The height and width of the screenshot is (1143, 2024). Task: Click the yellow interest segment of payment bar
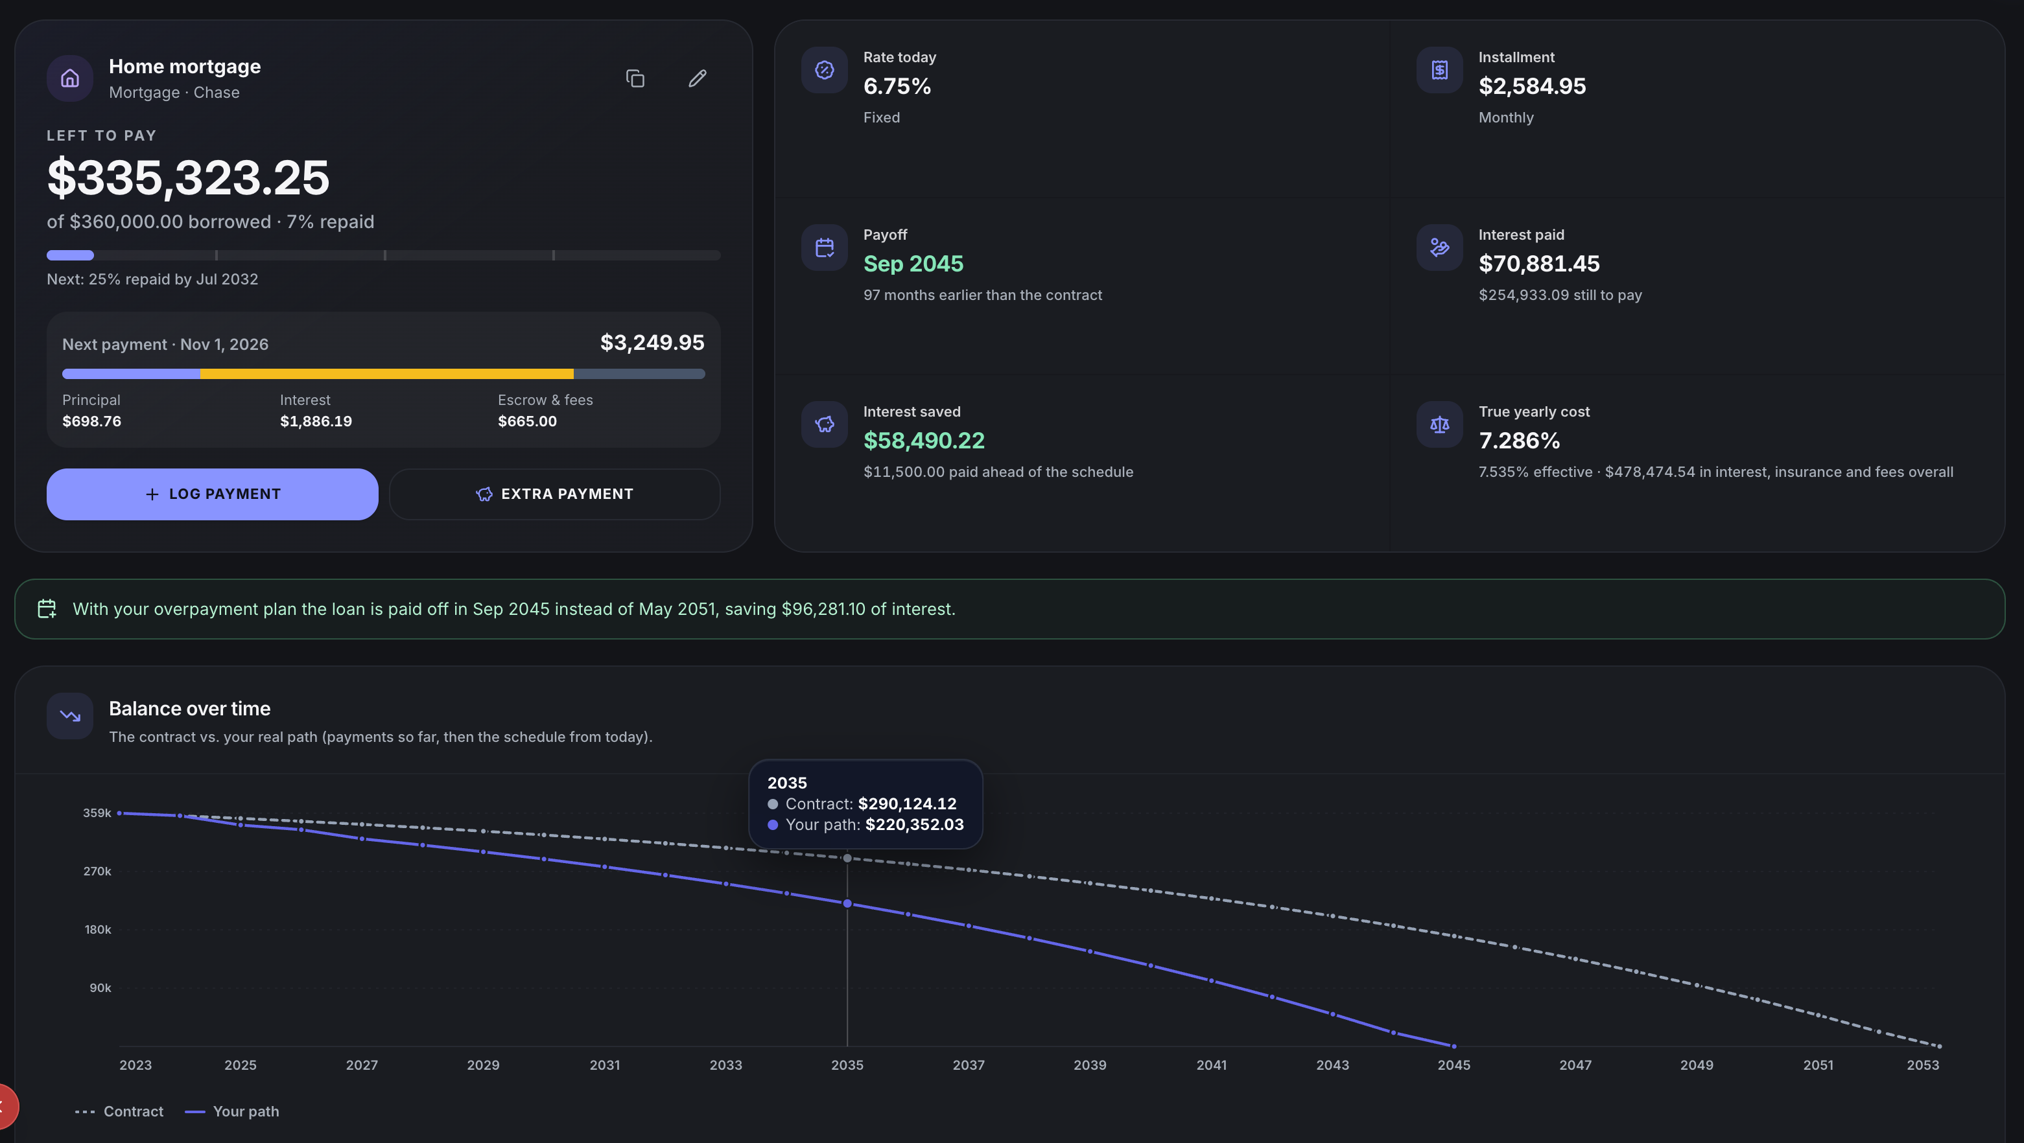(x=386, y=374)
